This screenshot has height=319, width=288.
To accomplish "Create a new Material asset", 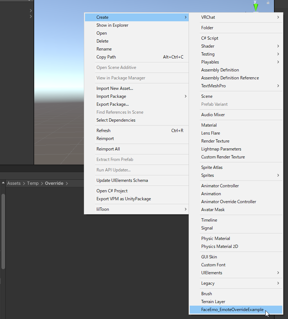I will [x=209, y=125].
